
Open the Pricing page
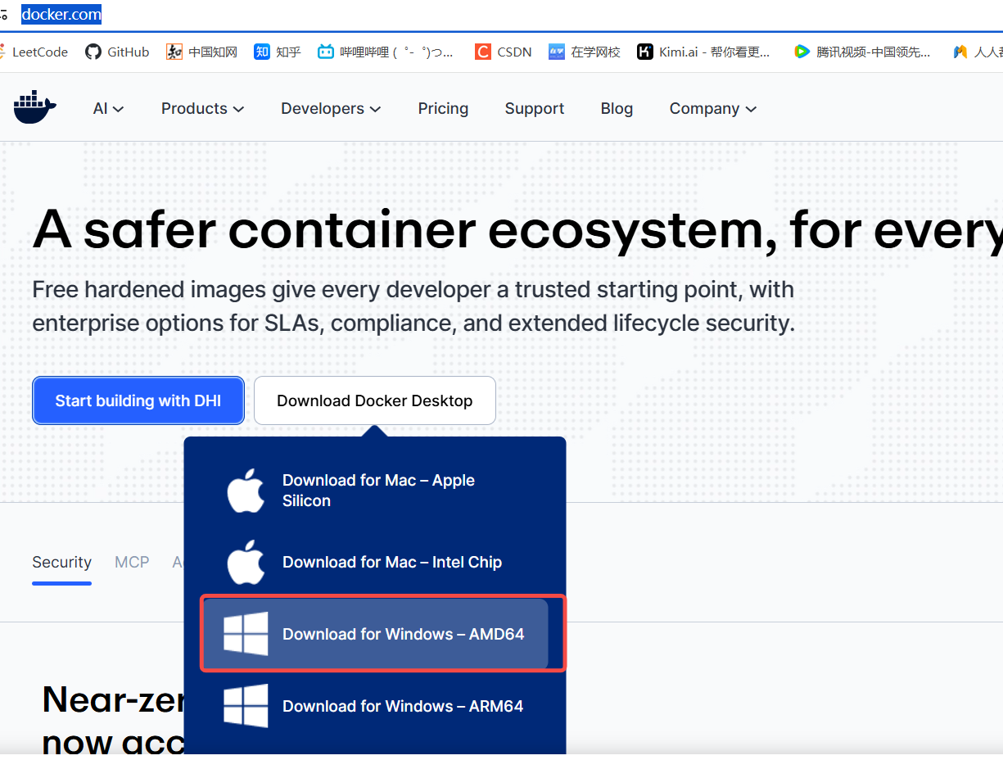(x=443, y=108)
